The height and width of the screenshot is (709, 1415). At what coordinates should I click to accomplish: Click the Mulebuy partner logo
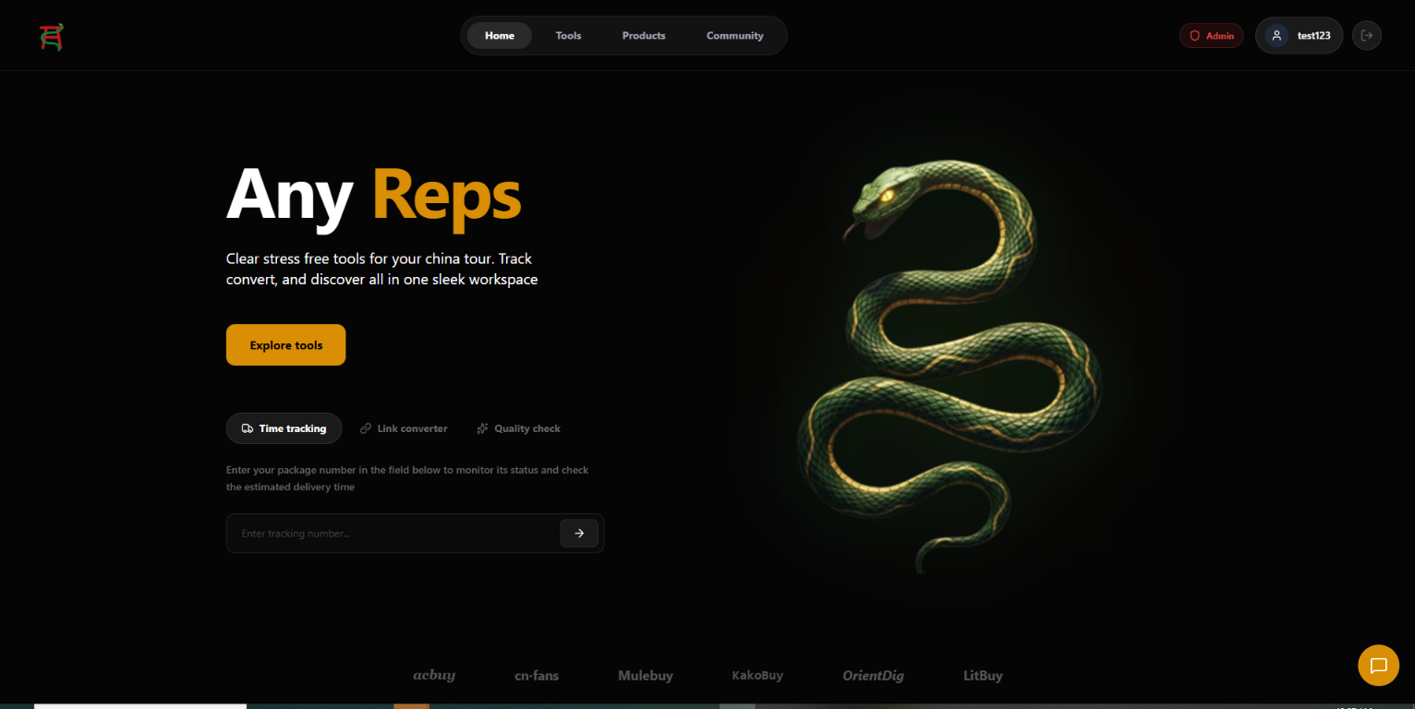point(646,676)
